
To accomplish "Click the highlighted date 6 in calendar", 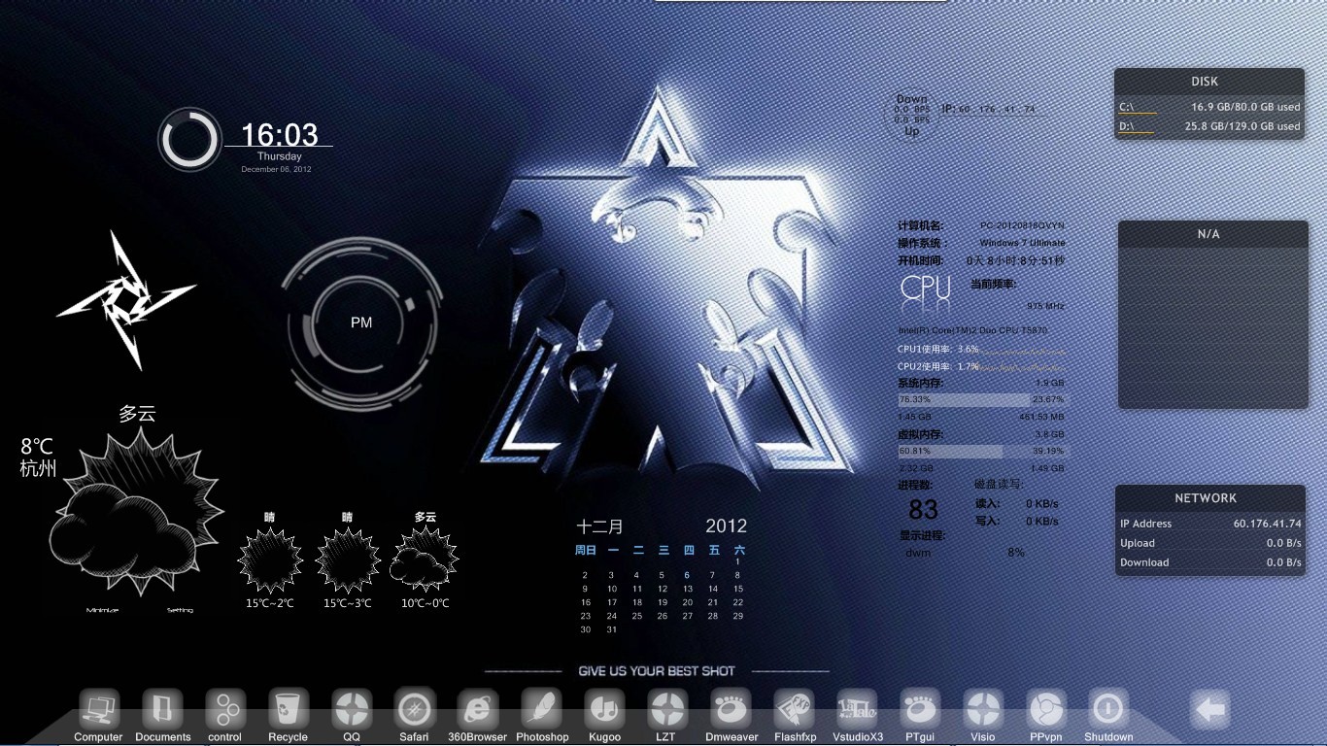I will pyautogui.click(x=687, y=575).
